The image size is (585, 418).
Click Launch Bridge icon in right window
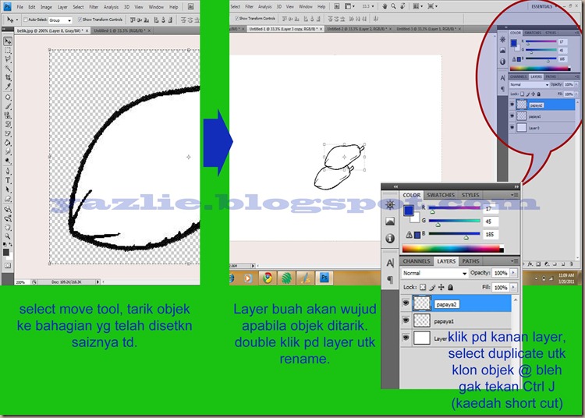click(336, 6)
